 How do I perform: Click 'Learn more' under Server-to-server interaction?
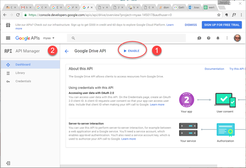coord(129,139)
